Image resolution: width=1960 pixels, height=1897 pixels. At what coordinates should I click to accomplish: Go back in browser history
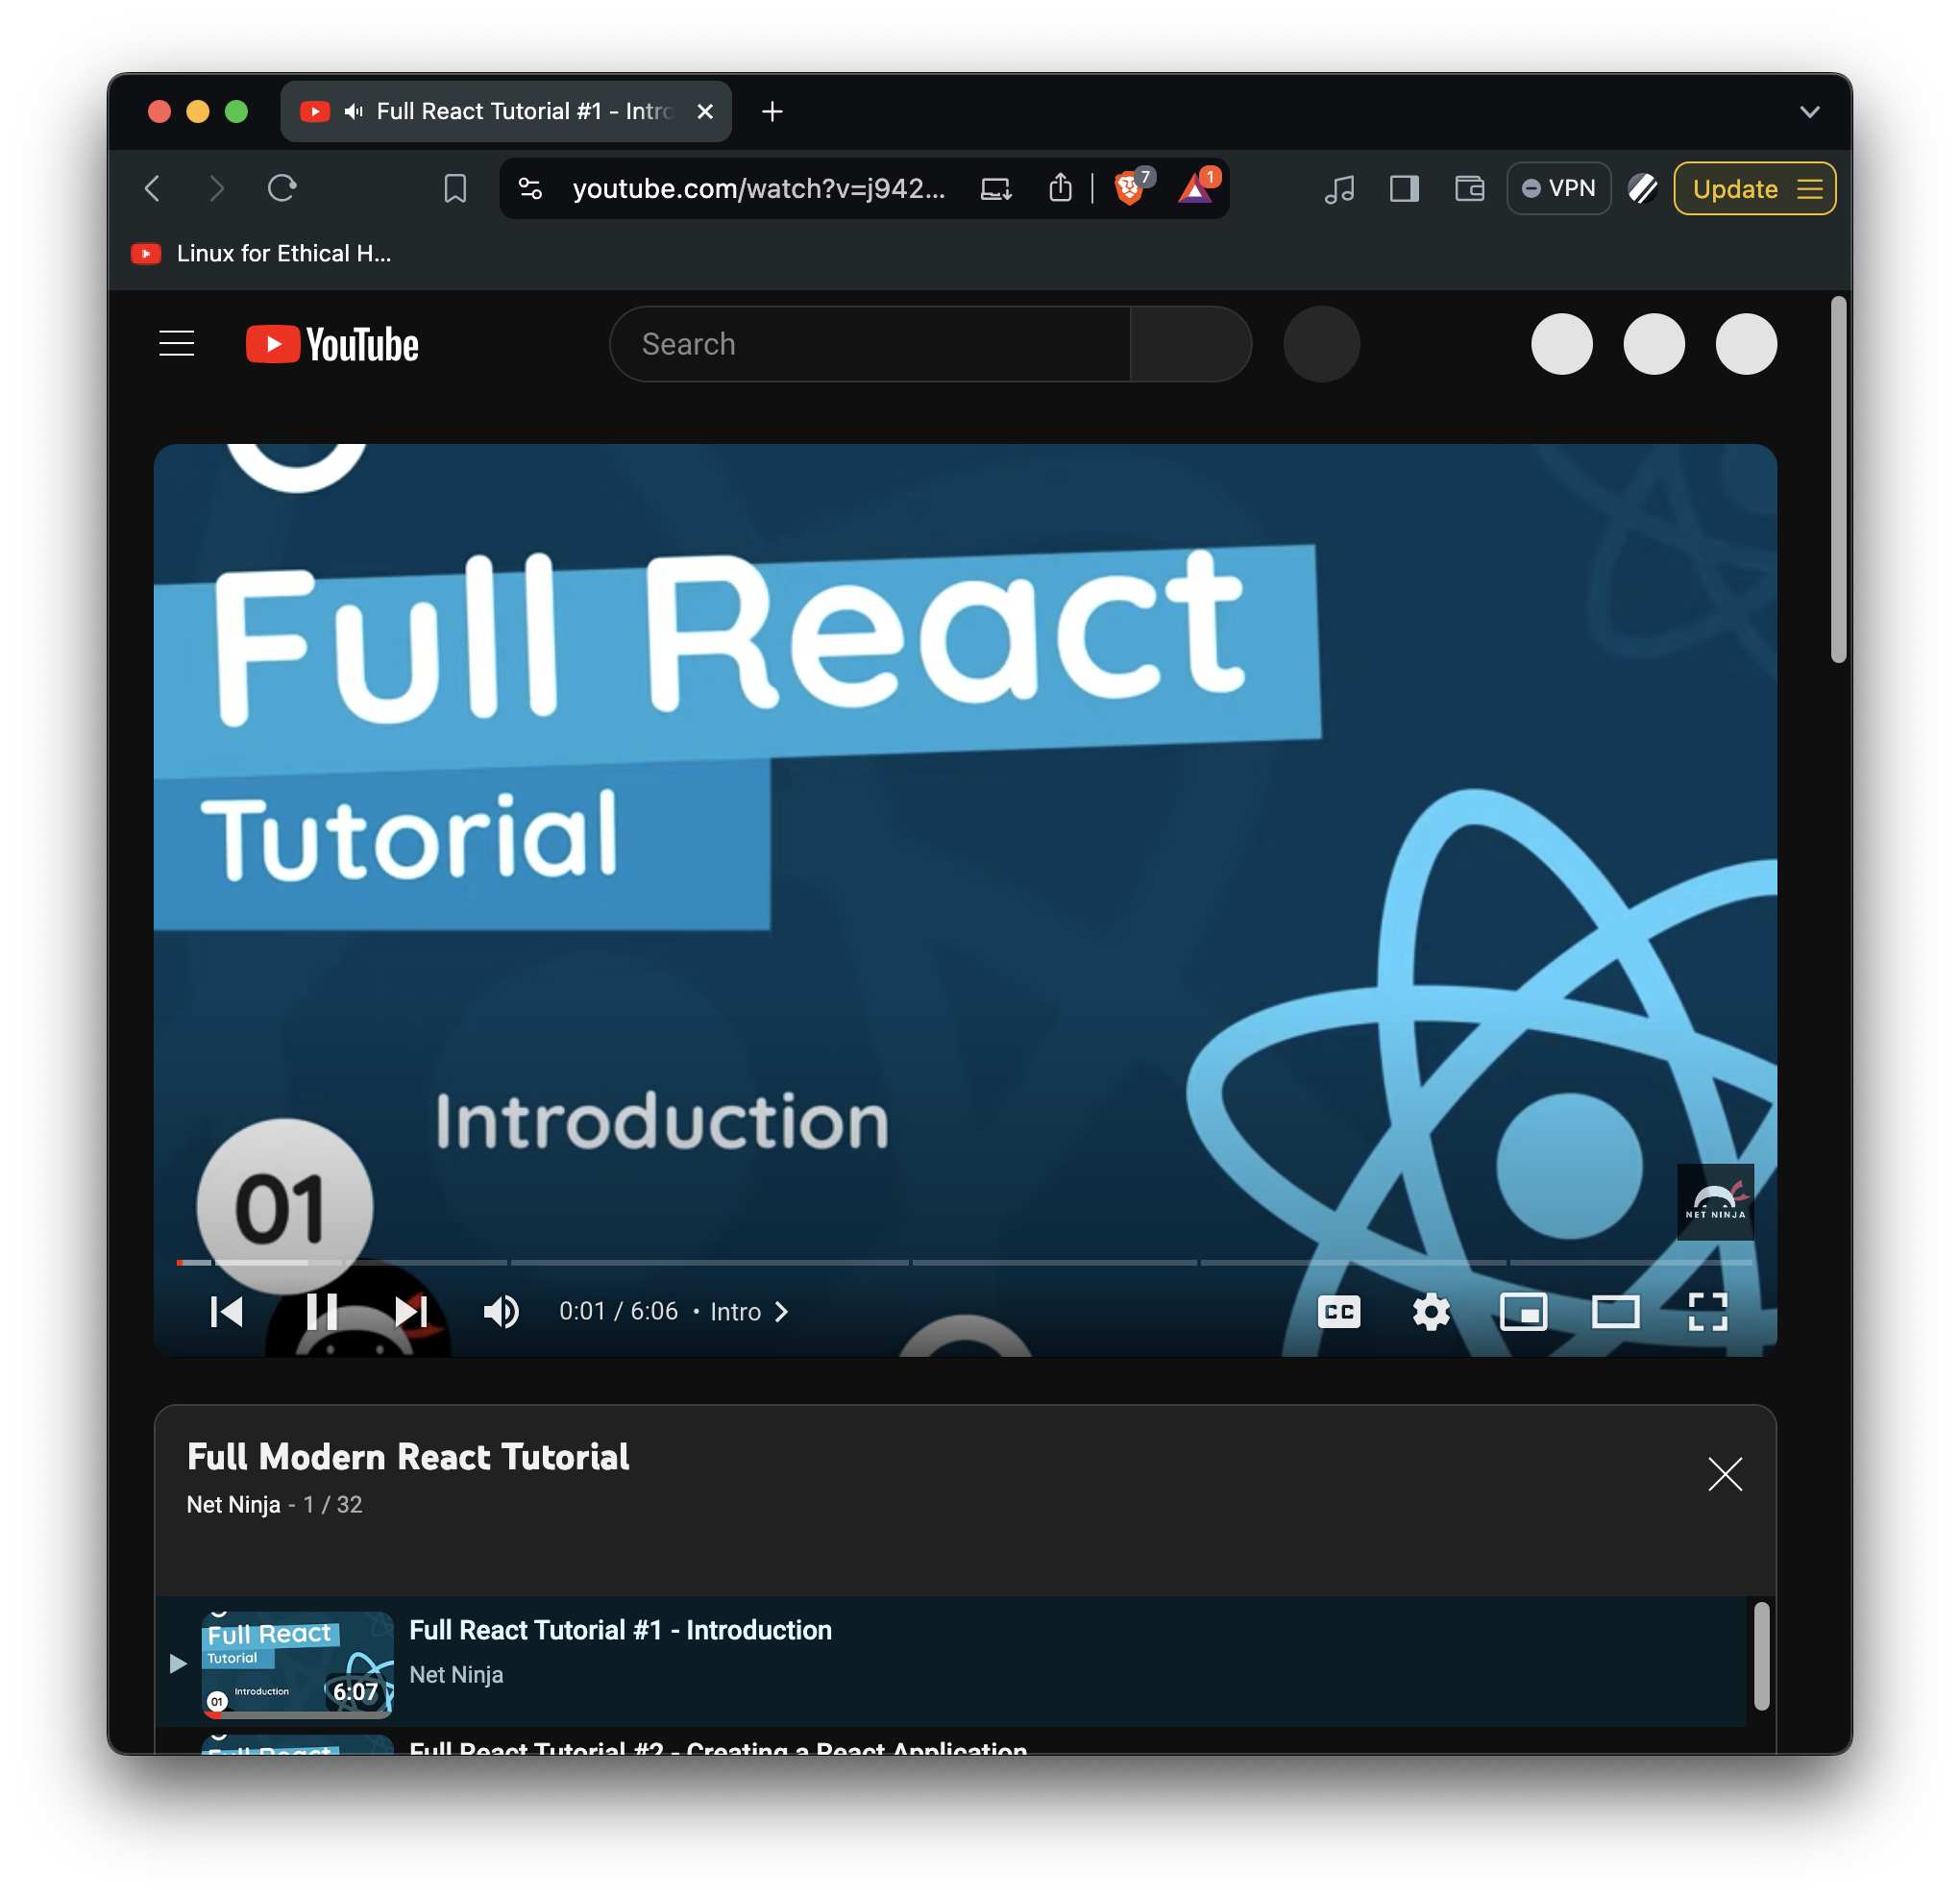153,188
